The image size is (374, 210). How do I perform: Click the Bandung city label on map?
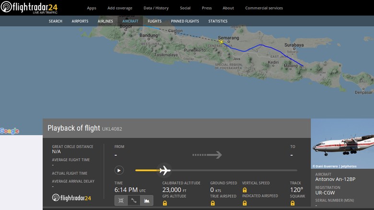pos(149,35)
